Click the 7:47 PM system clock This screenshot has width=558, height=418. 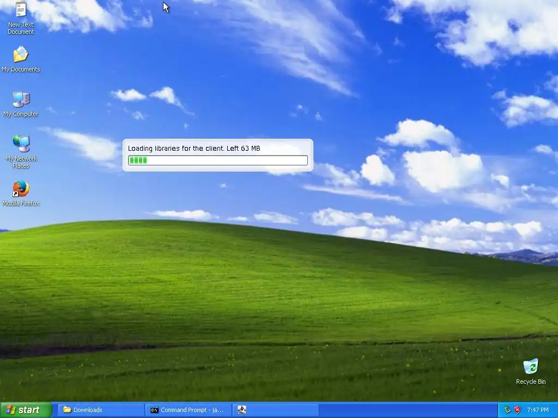pyautogui.click(x=538, y=410)
